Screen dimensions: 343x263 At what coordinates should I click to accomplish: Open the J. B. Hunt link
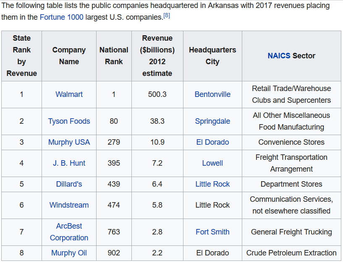(x=69, y=163)
